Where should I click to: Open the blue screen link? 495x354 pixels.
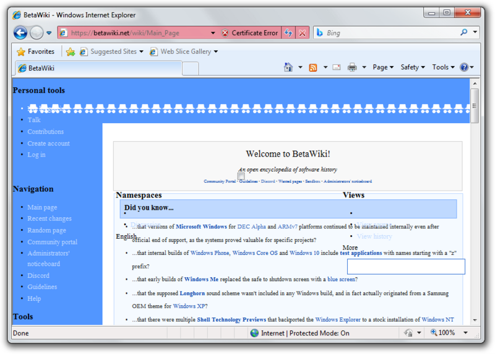342,279
